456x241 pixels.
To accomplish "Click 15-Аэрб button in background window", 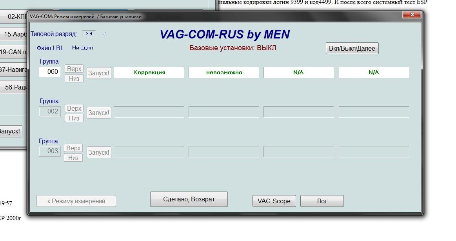I will coord(14,34).
